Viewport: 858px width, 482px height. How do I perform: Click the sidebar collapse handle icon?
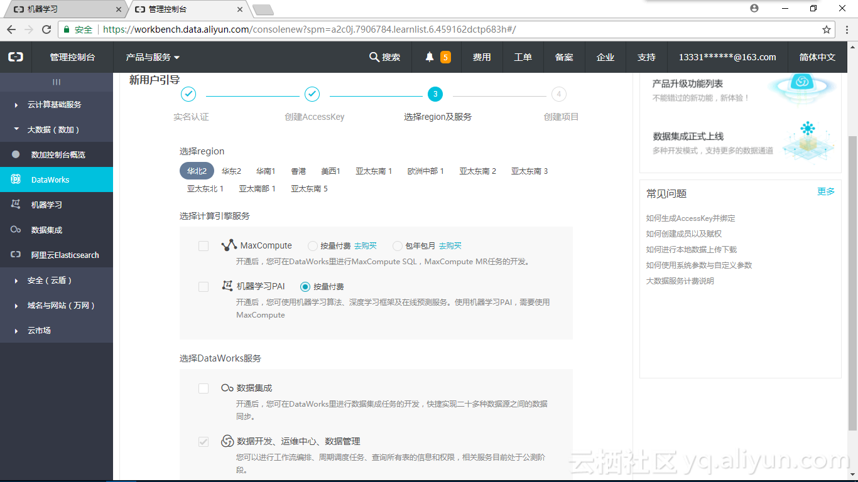(x=57, y=82)
